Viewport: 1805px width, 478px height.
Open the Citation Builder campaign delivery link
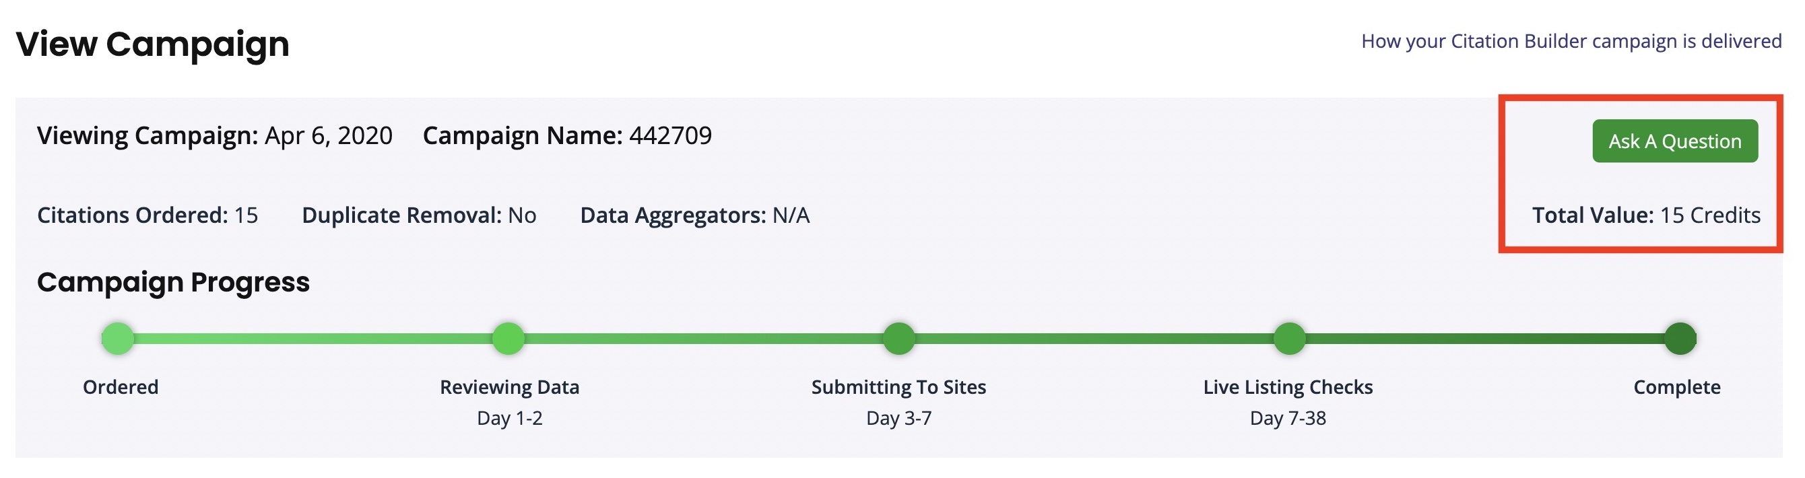[x=1570, y=41]
